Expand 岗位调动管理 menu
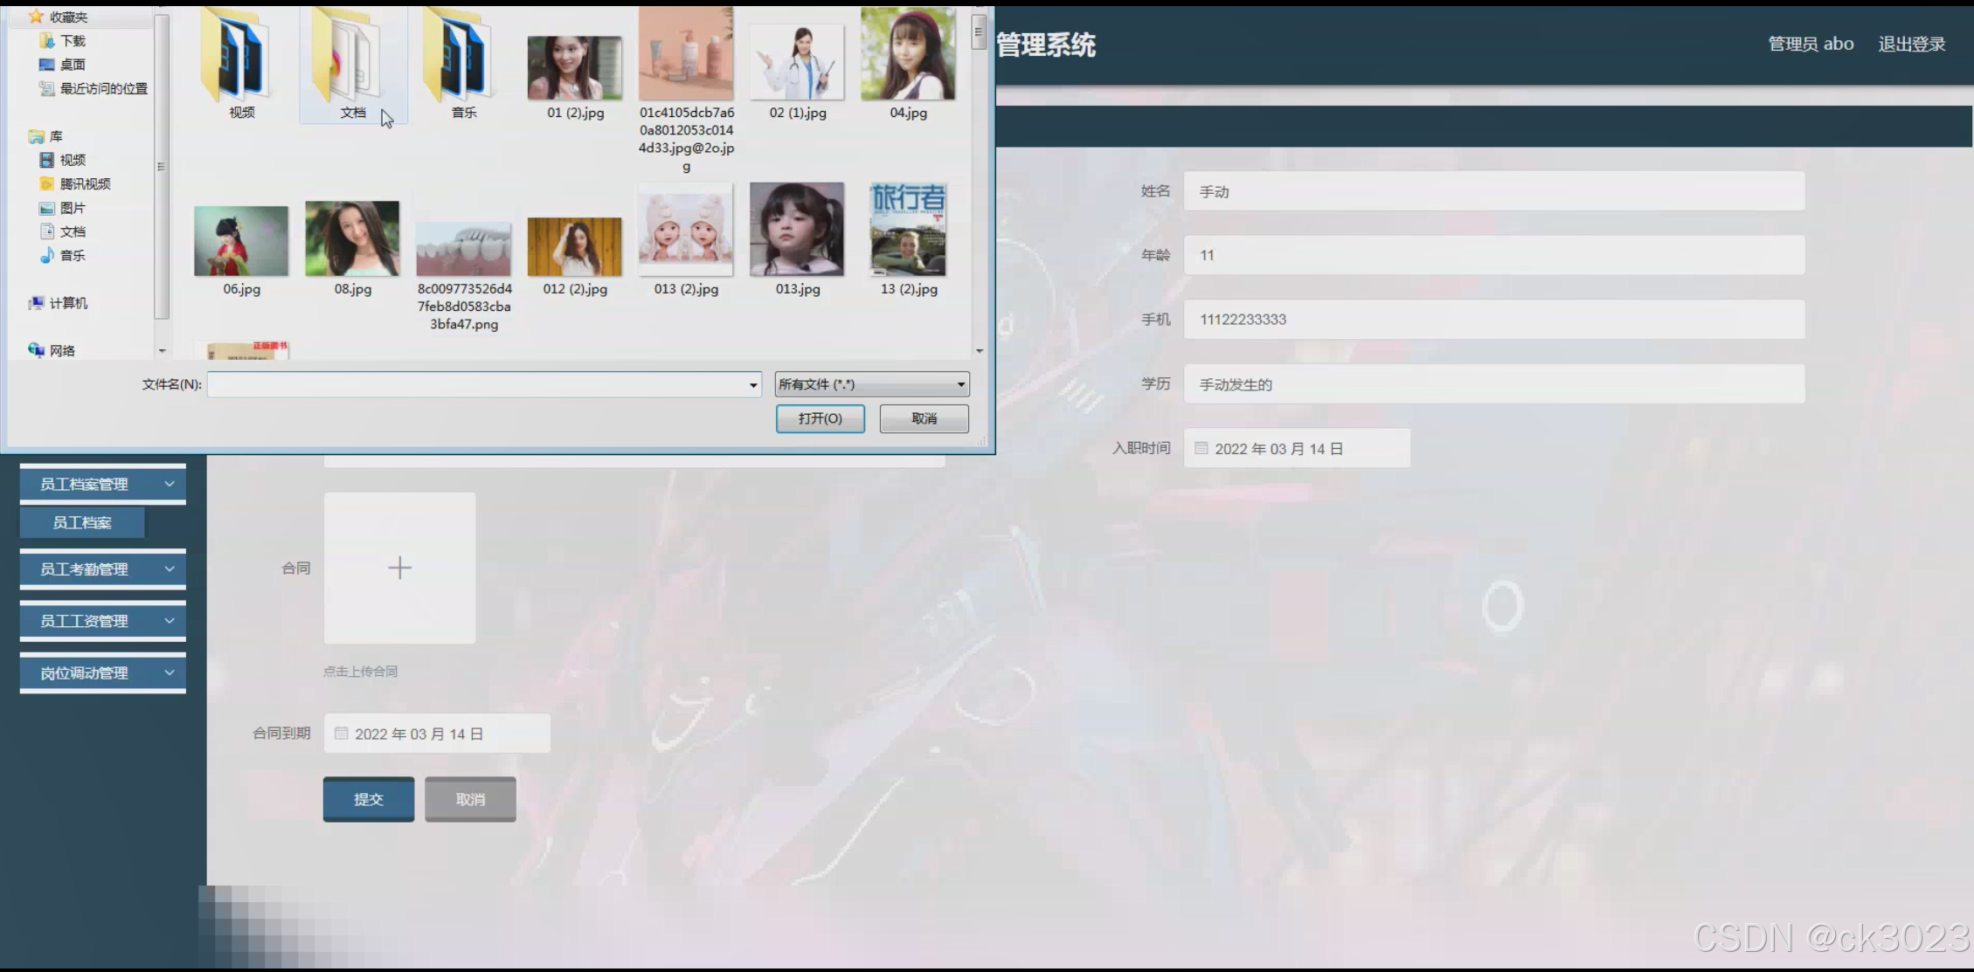Viewport: 1974px width, 972px height. (102, 672)
